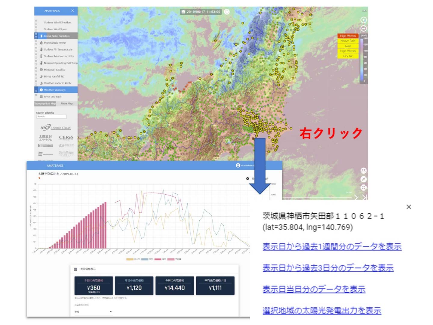Switch to the Plane Map tab
The width and height of the screenshot is (433, 325).
(66, 104)
